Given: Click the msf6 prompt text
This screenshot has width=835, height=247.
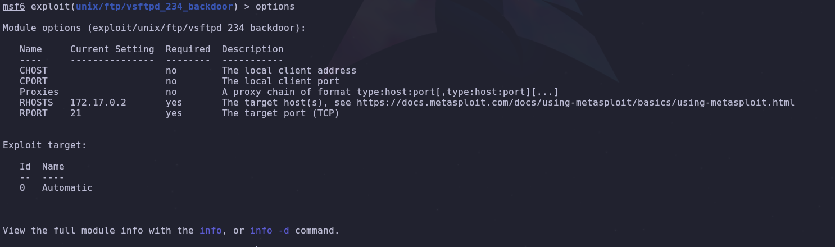Looking at the screenshot, I should coord(13,7).
